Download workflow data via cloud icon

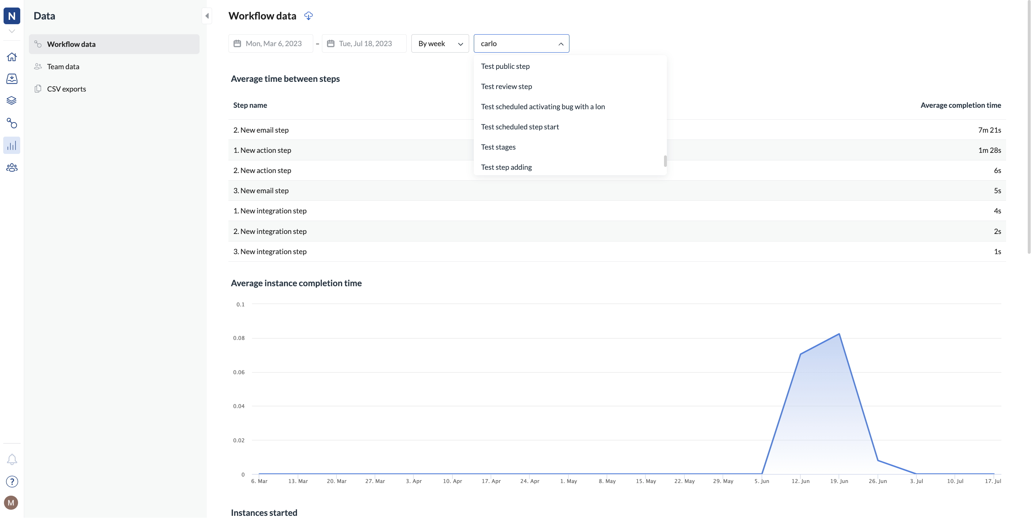pos(308,16)
